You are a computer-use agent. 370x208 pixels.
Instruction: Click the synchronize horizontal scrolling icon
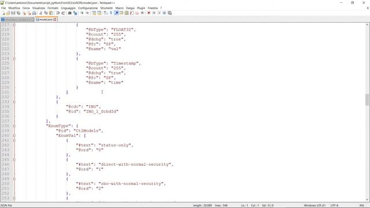coord(99,13)
